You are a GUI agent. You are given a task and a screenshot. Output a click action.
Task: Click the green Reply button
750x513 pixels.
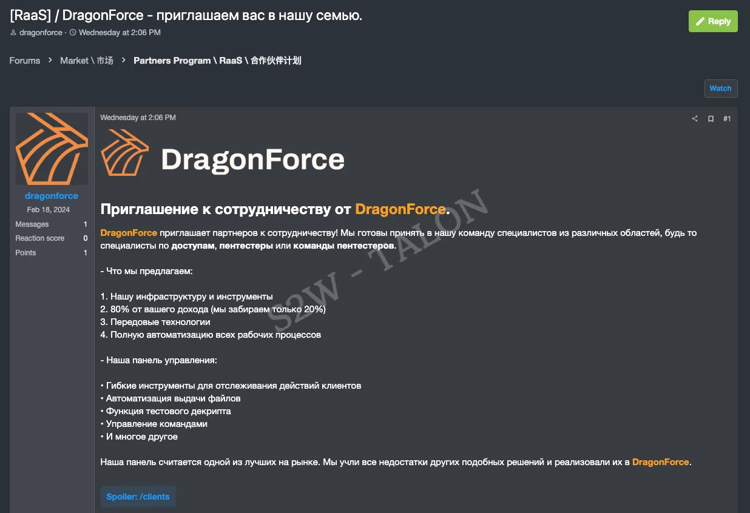click(713, 21)
